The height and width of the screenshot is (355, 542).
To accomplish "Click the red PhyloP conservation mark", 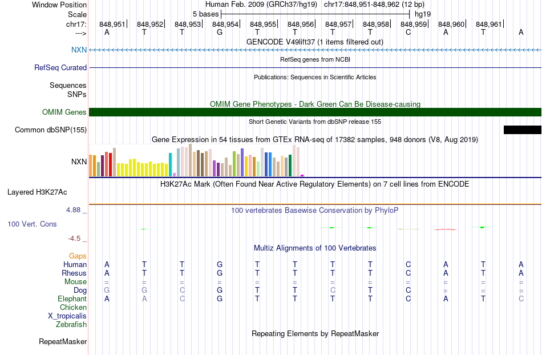I will point(445,229).
